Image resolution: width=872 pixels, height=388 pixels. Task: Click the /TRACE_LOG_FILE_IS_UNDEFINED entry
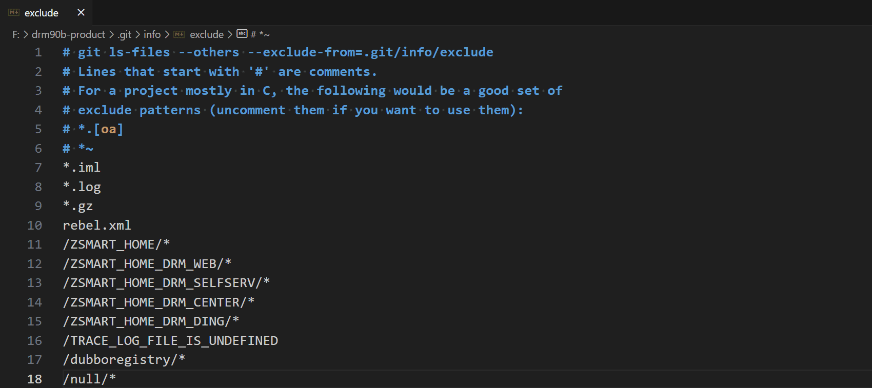click(x=170, y=341)
